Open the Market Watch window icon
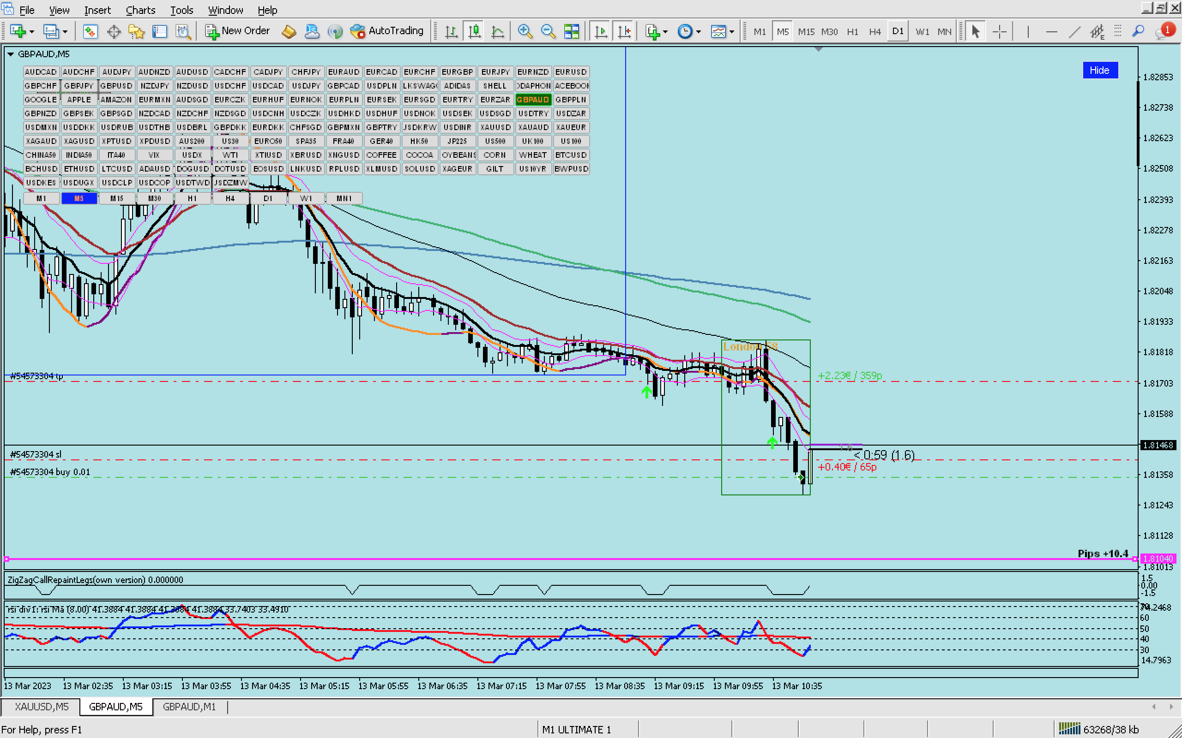Image resolution: width=1182 pixels, height=738 pixels. pyautogui.click(x=90, y=32)
